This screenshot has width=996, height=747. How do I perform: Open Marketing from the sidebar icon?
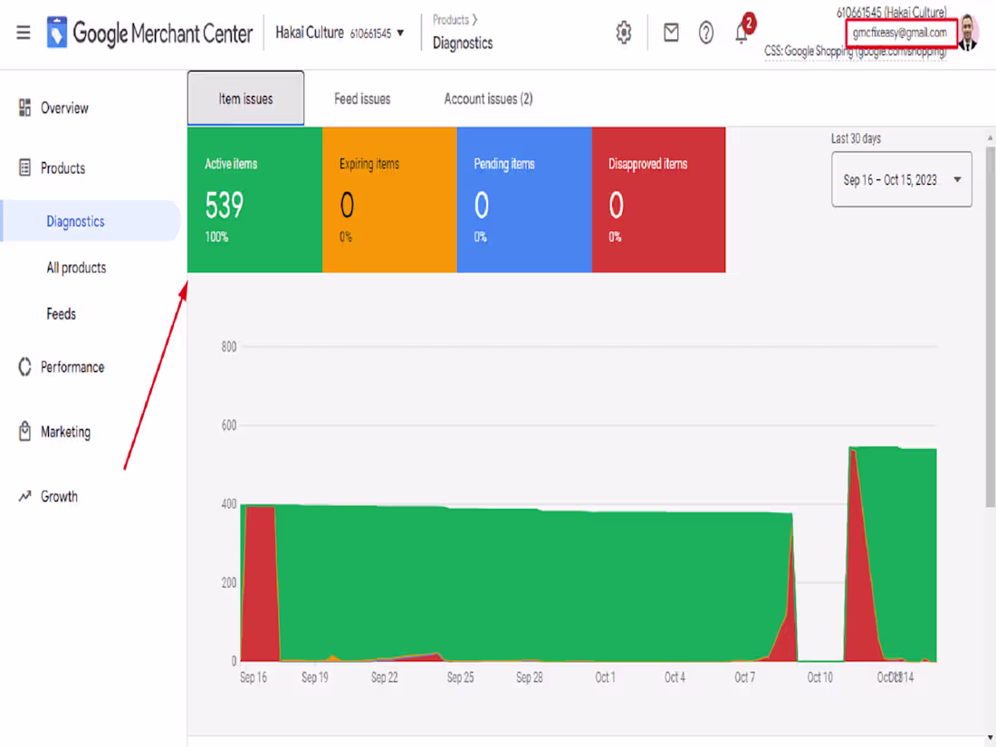(26, 432)
